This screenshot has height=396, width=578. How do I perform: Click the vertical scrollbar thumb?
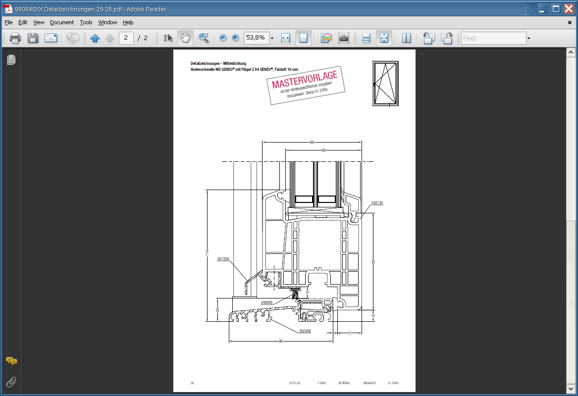coord(571,302)
